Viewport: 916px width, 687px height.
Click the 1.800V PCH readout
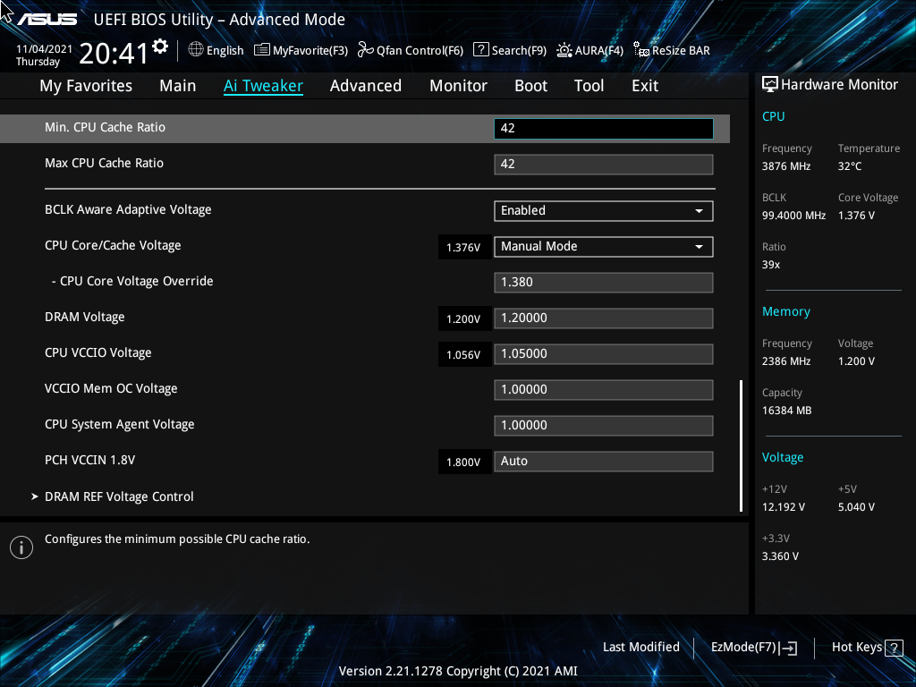[x=463, y=462]
